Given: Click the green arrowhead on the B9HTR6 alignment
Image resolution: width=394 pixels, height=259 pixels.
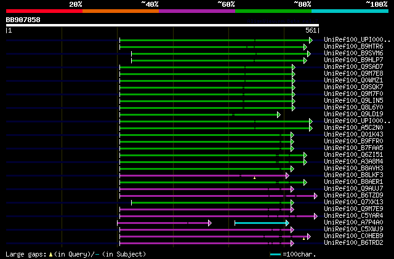Looking at the screenshot, I should click(x=305, y=47).
